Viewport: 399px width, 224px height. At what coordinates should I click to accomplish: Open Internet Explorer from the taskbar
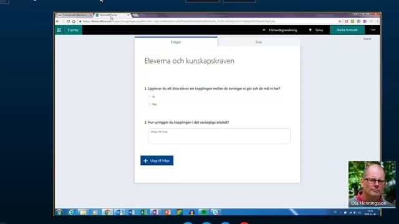point(71,212)
